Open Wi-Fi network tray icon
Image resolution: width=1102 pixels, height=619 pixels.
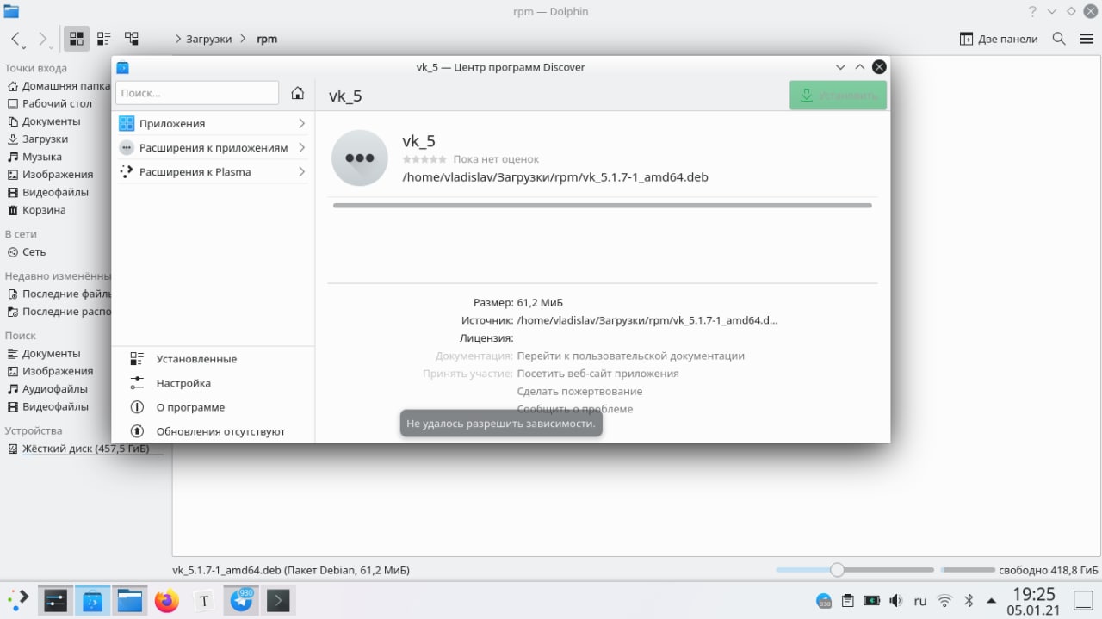[944, 601]
